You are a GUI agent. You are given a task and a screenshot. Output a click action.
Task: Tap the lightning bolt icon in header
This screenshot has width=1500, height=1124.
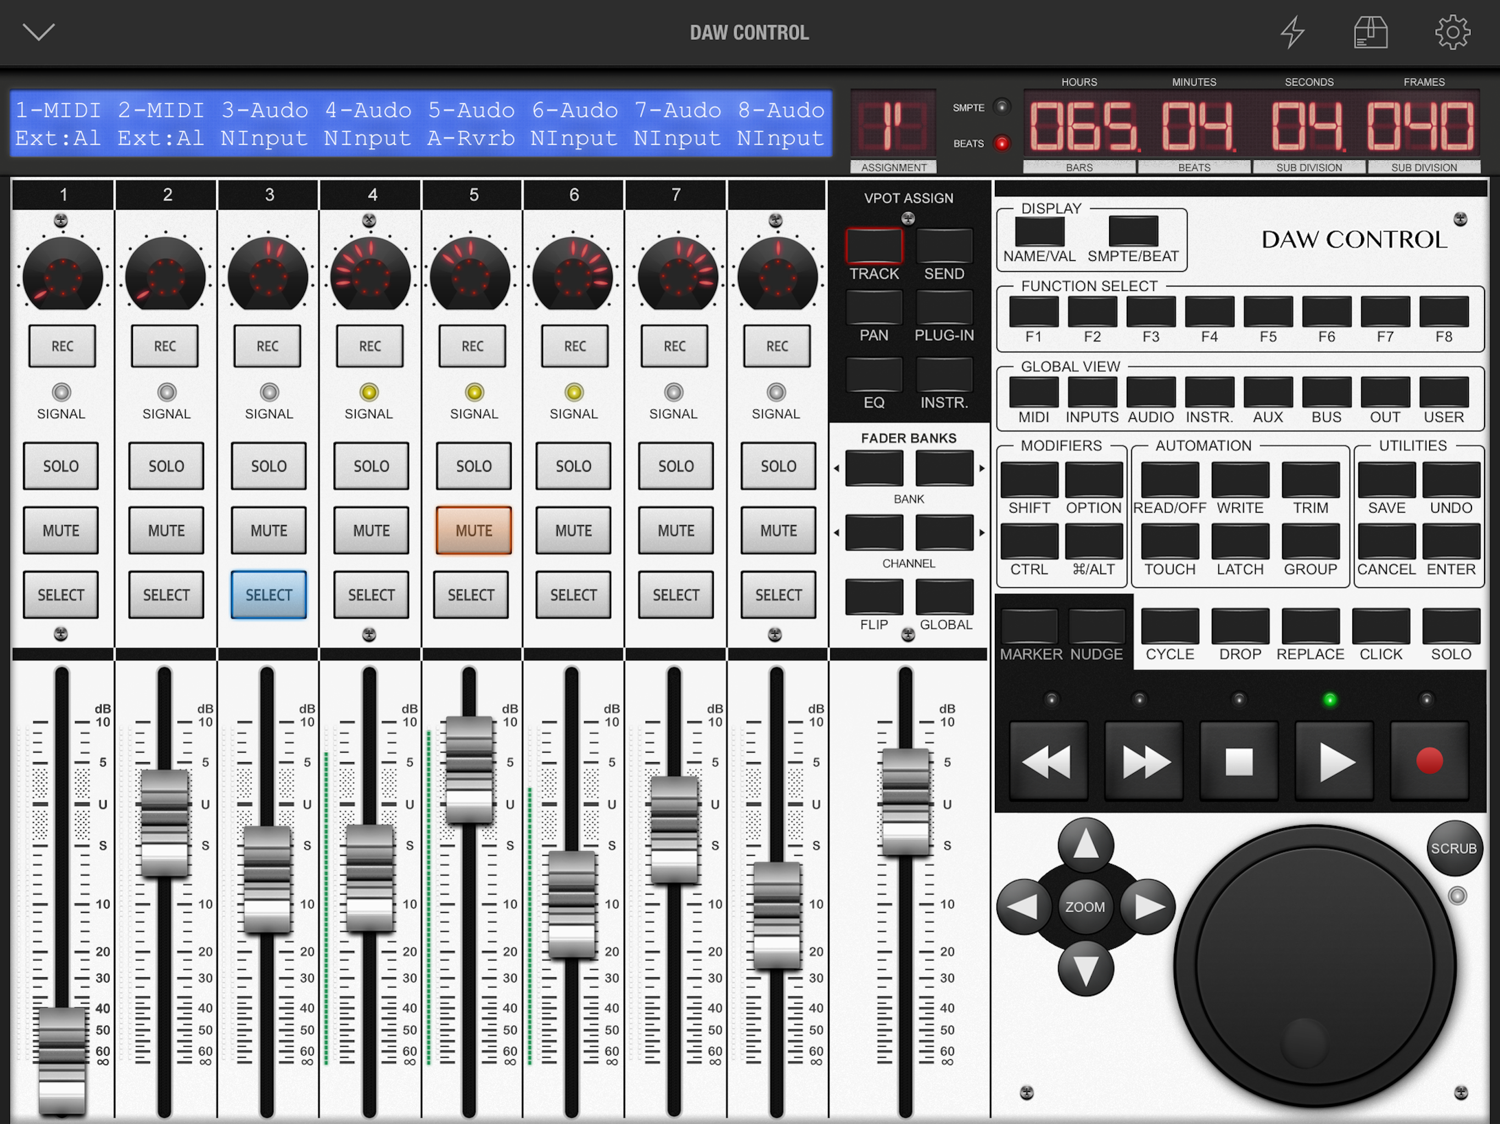click(x=1292, y=32)
